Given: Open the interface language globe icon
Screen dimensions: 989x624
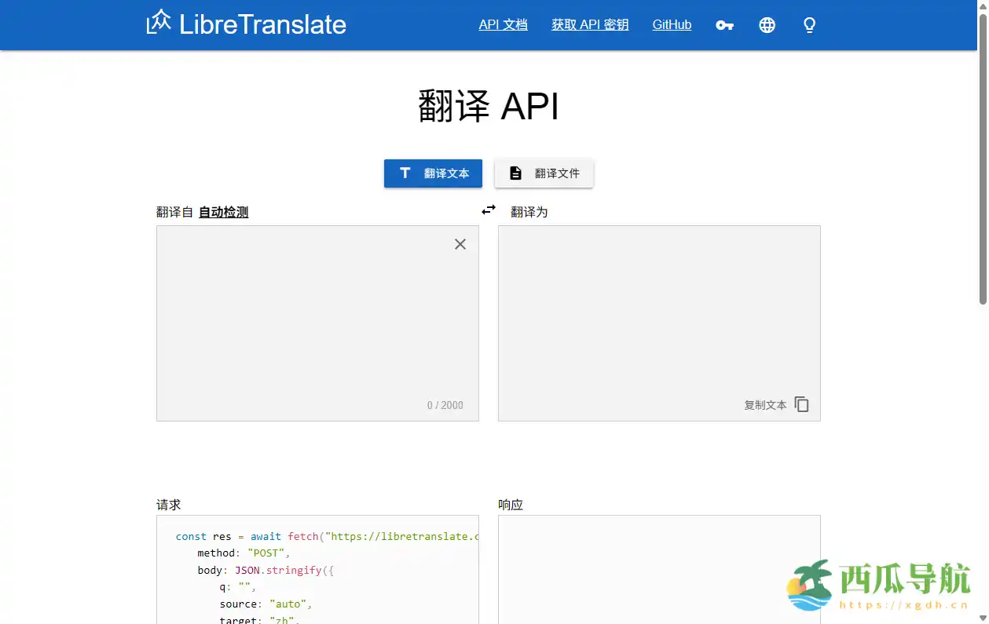Looking at the screenshot, I should point(767,24).
